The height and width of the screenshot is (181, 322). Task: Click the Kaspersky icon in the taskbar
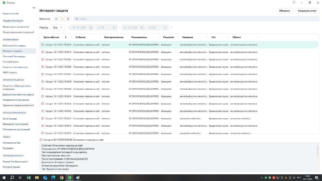70,178
